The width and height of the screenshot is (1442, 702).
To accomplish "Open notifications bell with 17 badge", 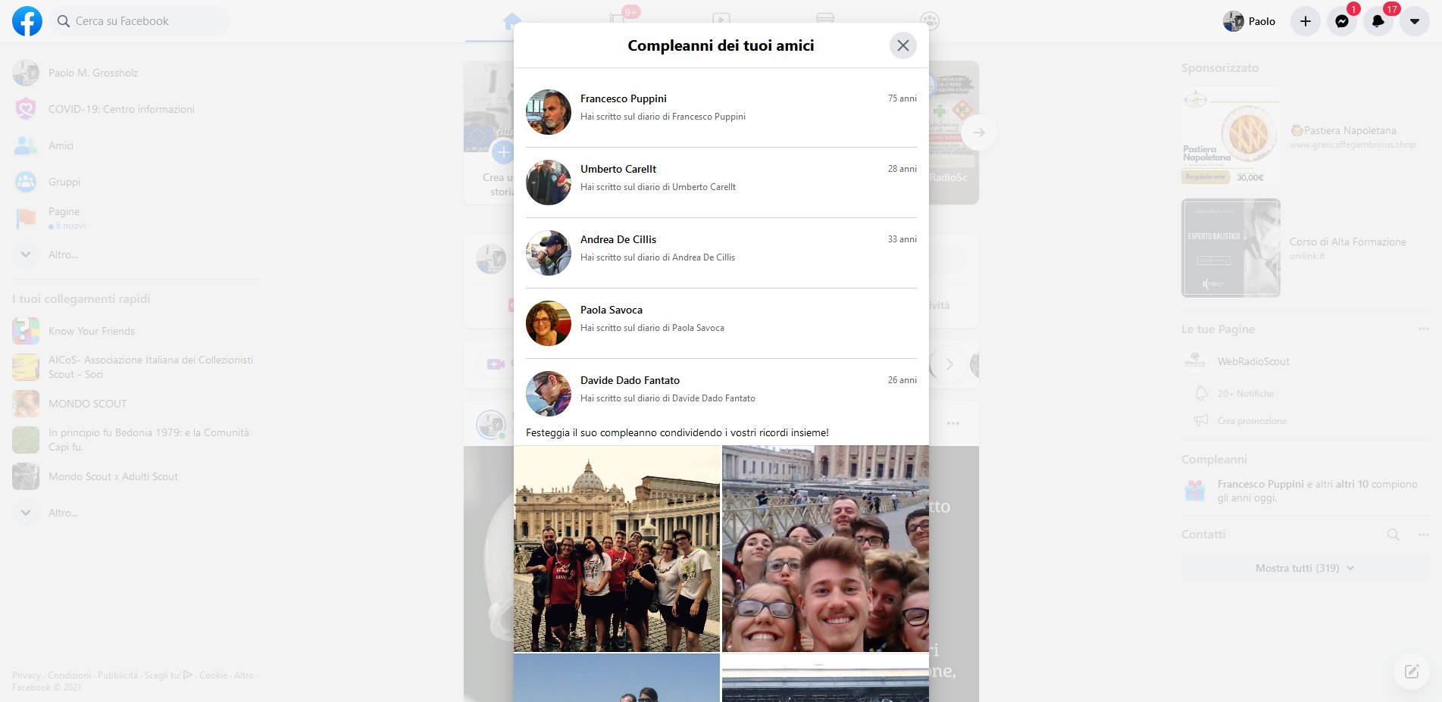I will pos(1378,21).
